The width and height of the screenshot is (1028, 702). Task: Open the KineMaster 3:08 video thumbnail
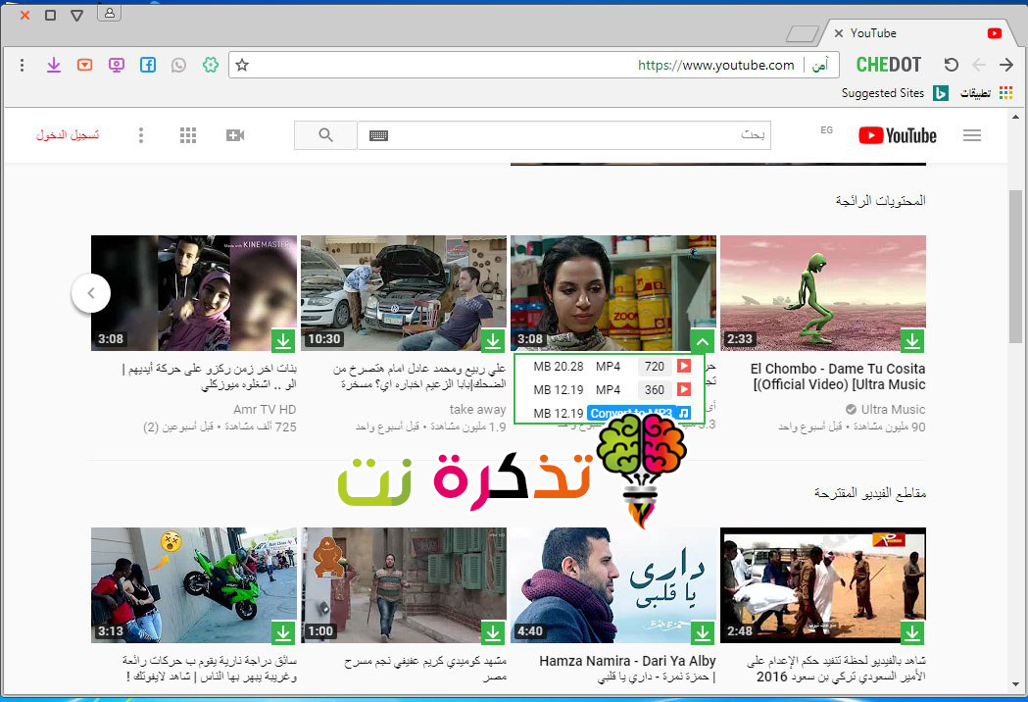(x=194, y=293)
